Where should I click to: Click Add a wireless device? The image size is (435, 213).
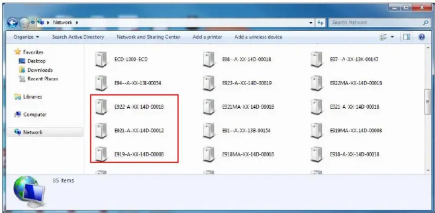258,36
